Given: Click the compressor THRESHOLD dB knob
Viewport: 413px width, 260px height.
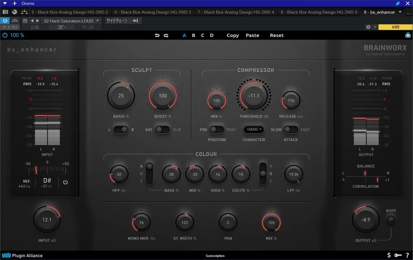Looking at the screenshot, I should 254,96.
